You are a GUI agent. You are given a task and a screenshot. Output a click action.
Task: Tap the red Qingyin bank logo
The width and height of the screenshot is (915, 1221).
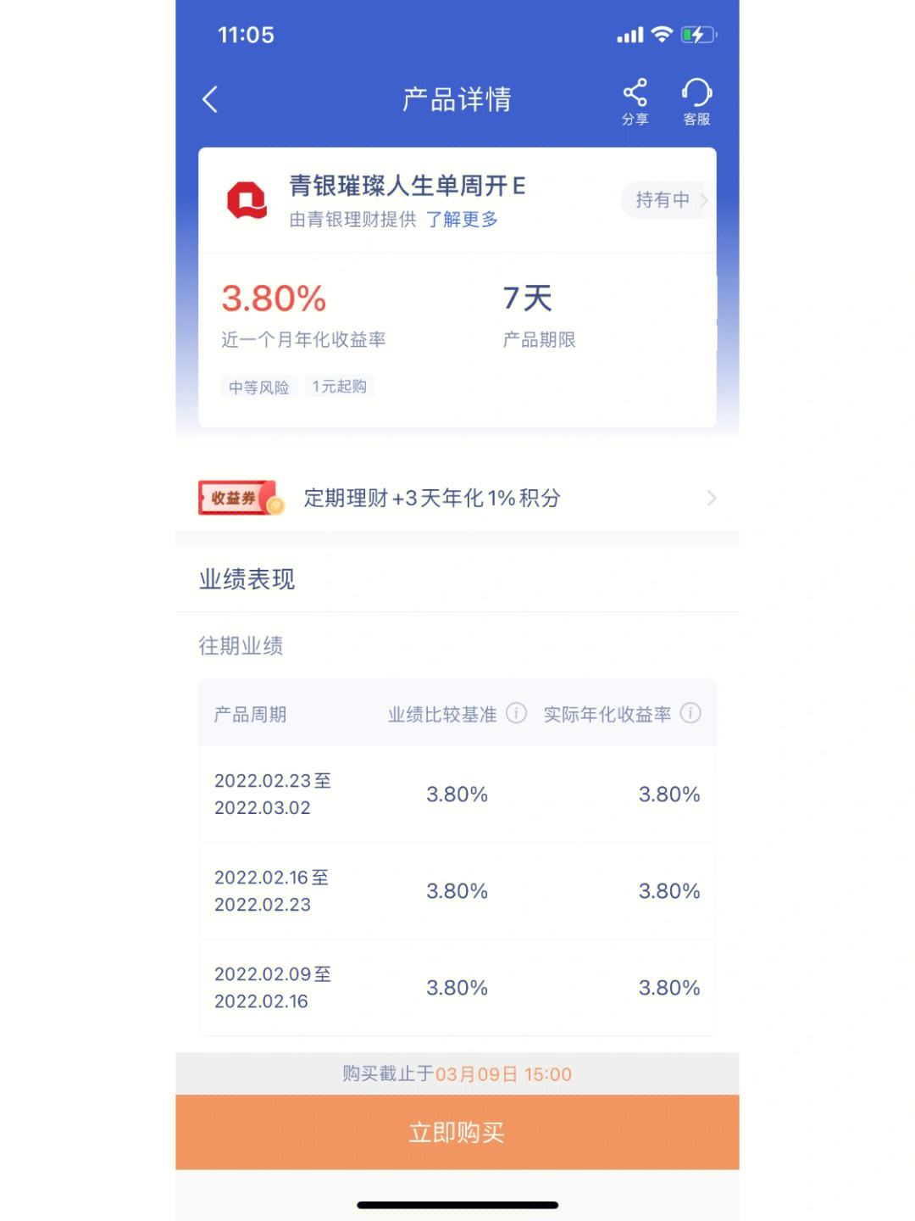(247, 201)
